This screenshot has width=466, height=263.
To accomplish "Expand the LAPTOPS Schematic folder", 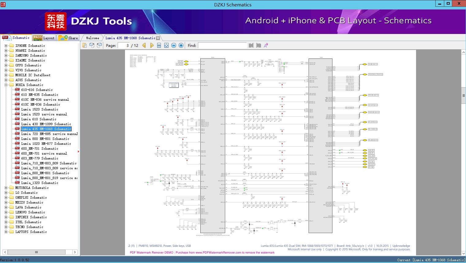I will click(x=6, y=232).
